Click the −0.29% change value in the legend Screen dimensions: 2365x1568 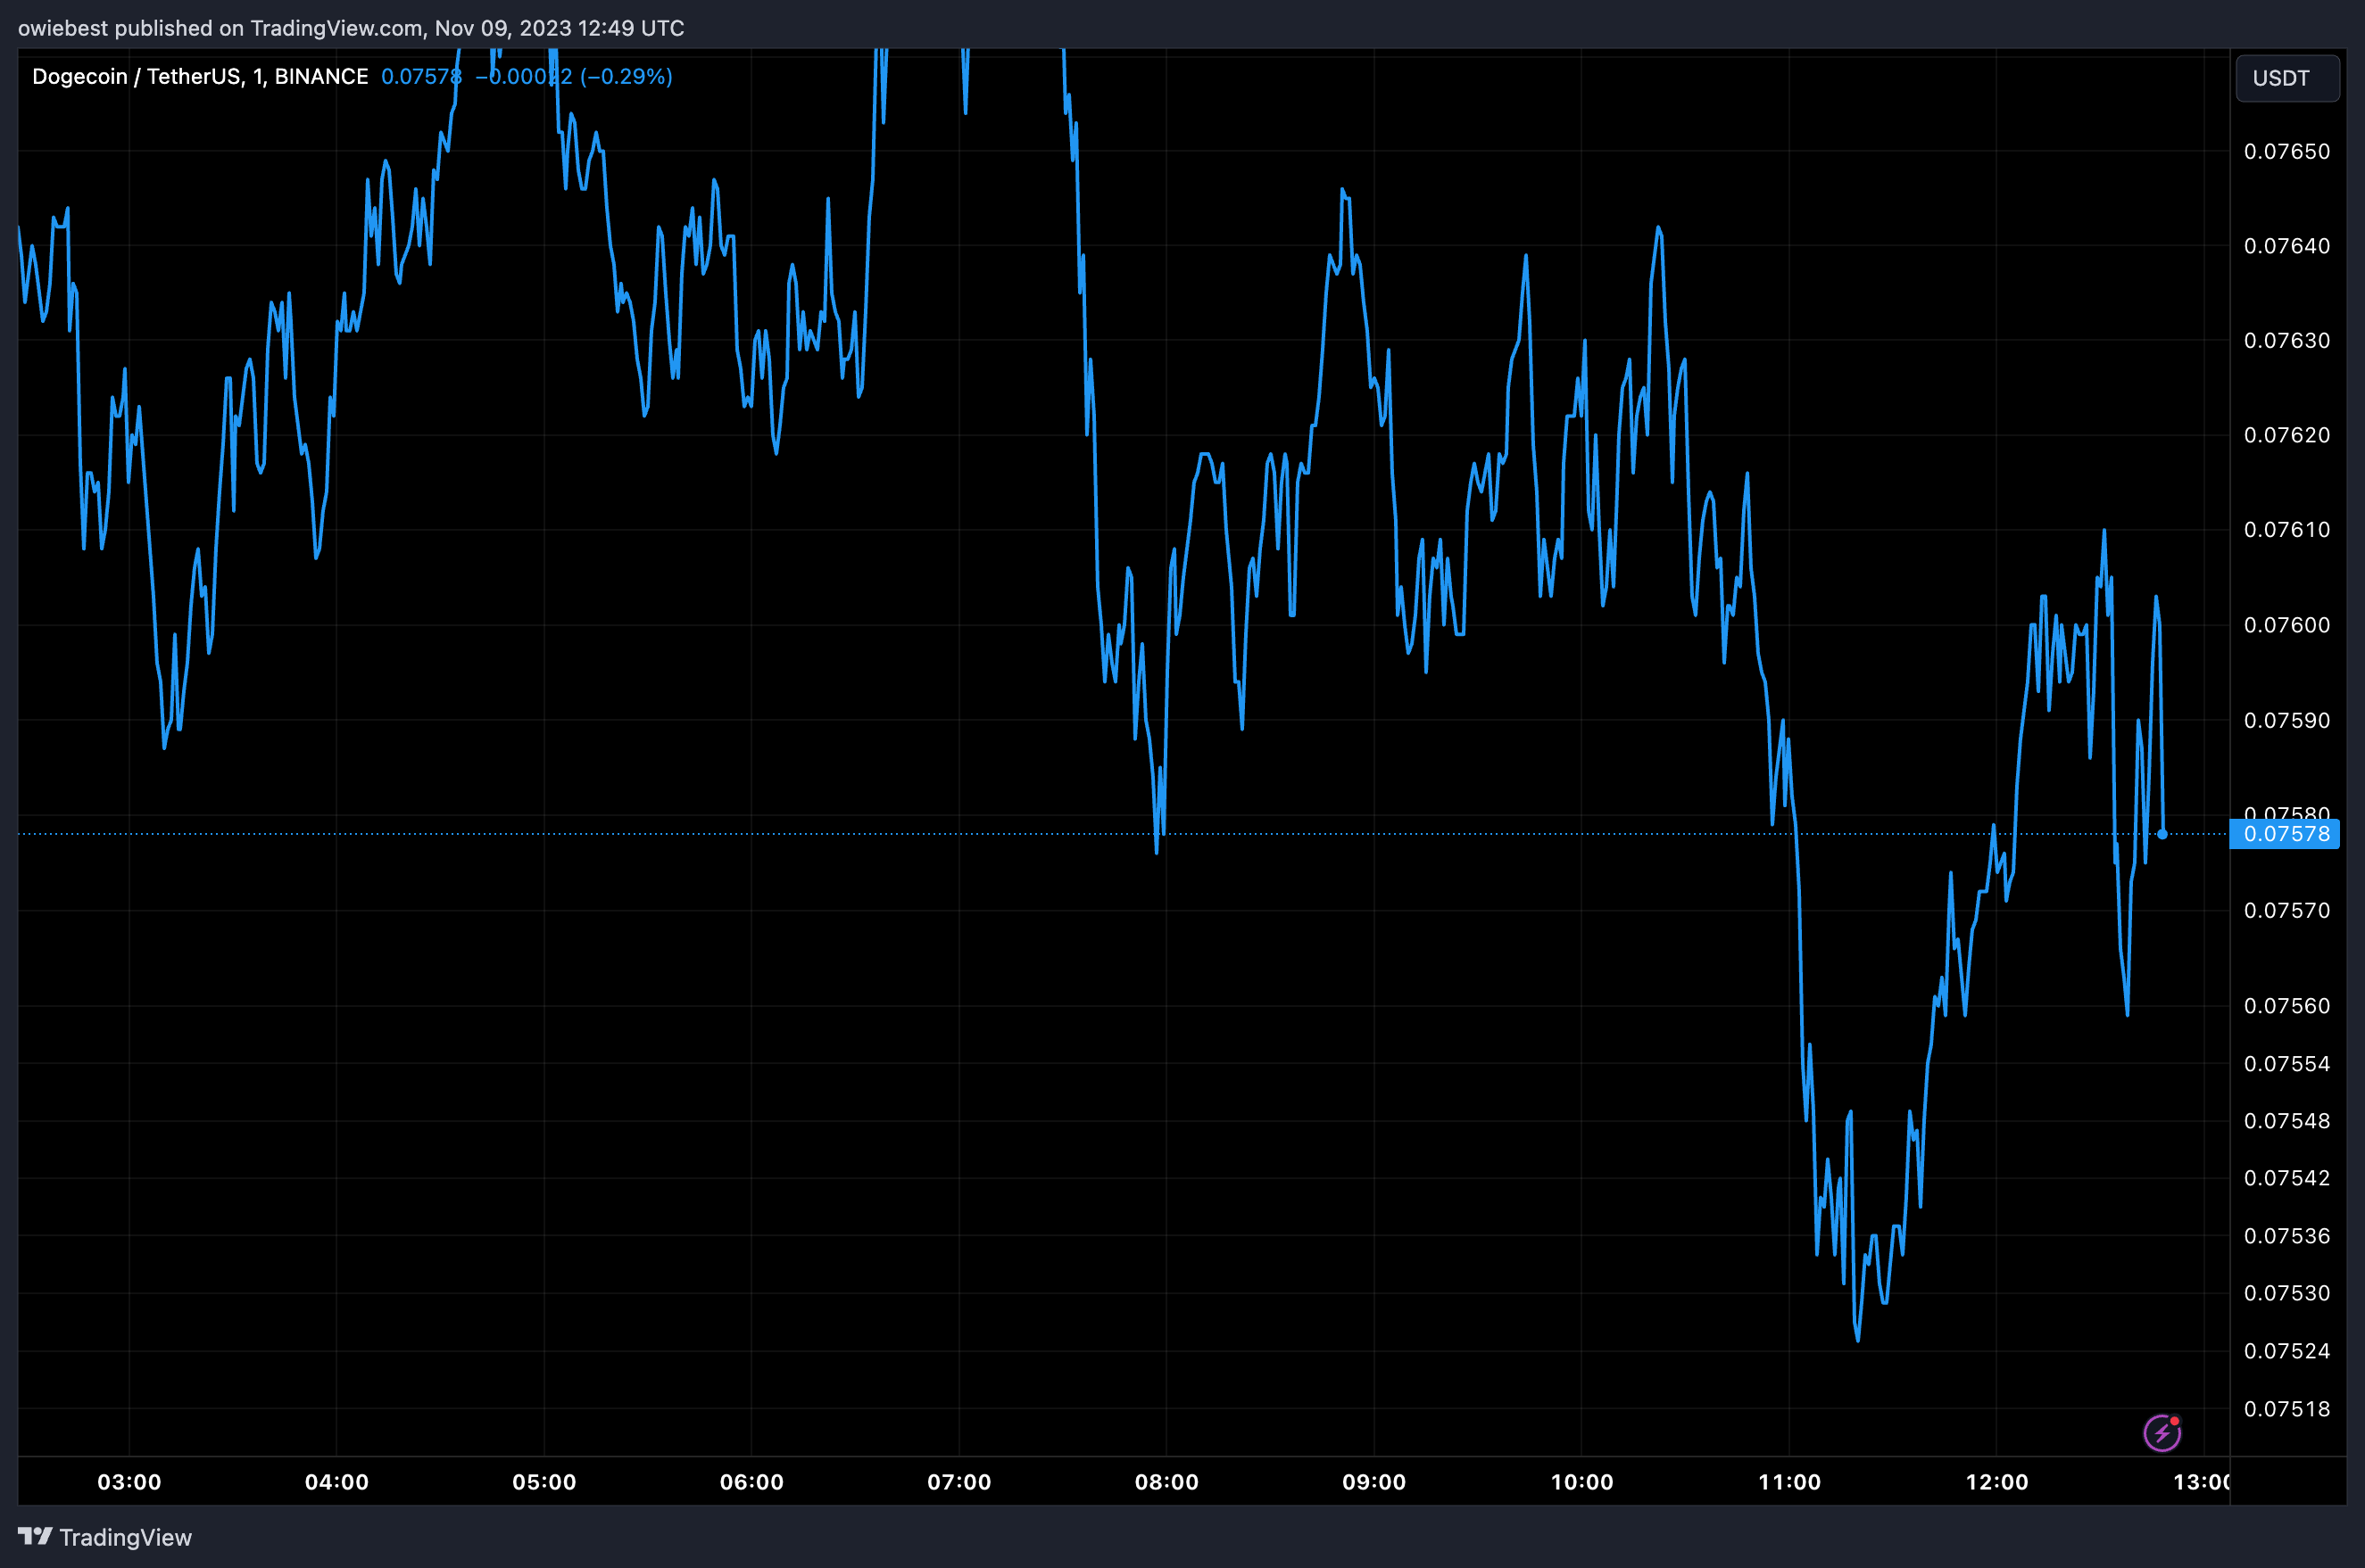point(627,77)
